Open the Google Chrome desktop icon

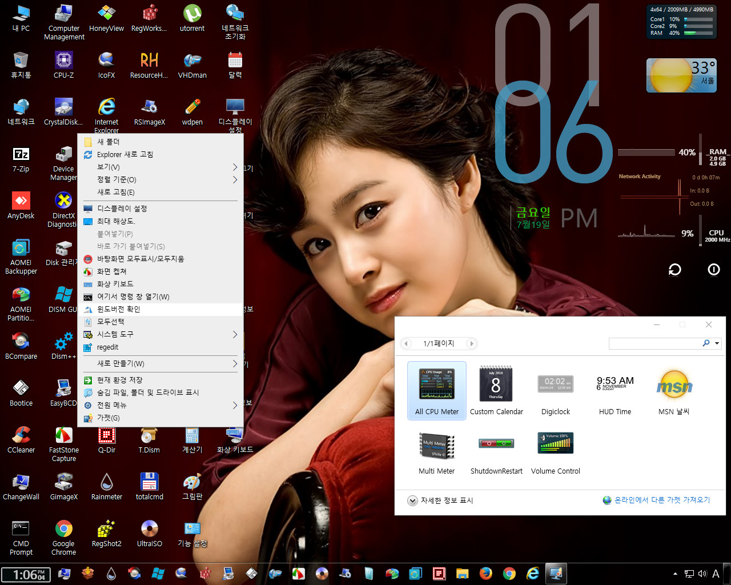coord(64,538)
